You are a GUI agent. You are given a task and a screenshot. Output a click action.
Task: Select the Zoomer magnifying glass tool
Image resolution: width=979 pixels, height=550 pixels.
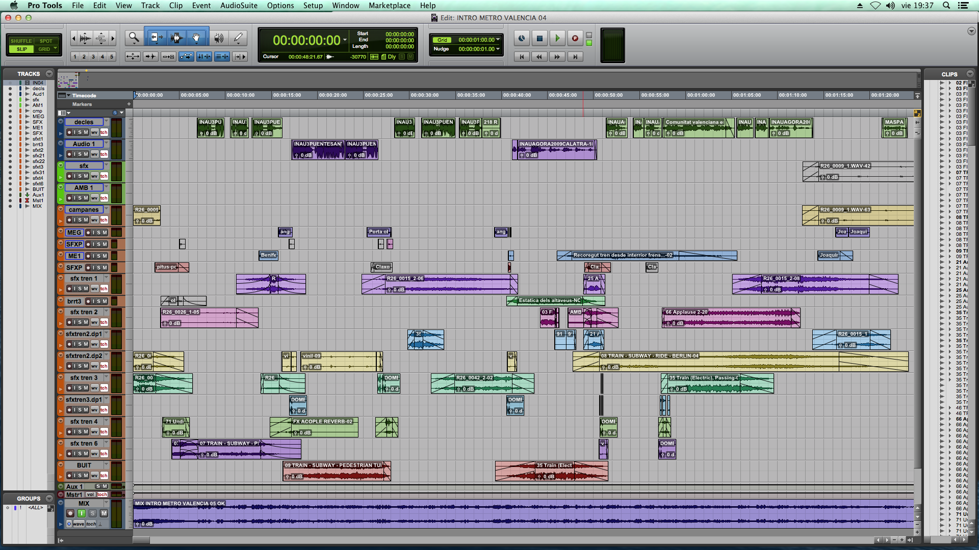(134, 38)
